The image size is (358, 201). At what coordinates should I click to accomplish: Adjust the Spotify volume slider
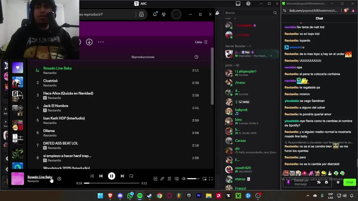click(193, 179)
